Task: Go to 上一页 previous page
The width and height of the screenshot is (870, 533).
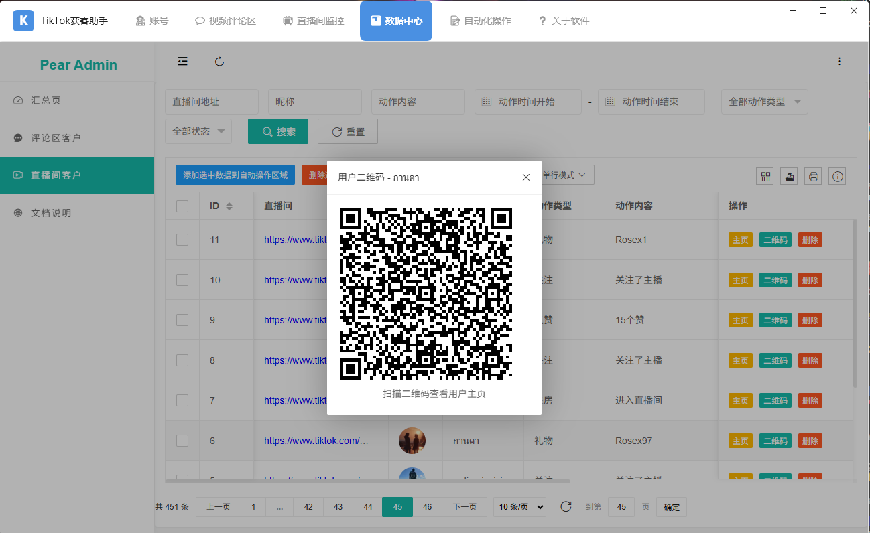Action: (x=219, y=507)
